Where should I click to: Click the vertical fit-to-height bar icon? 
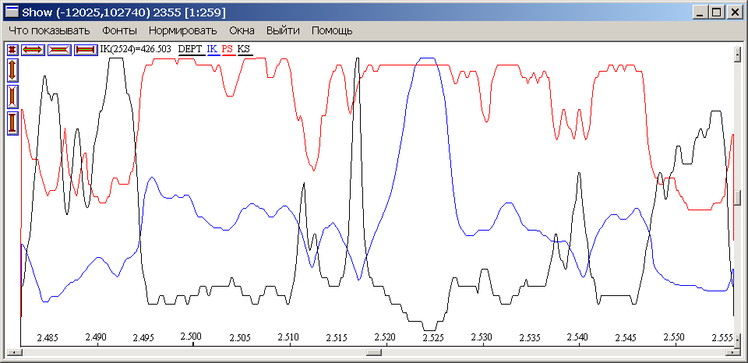pos(12,123)
